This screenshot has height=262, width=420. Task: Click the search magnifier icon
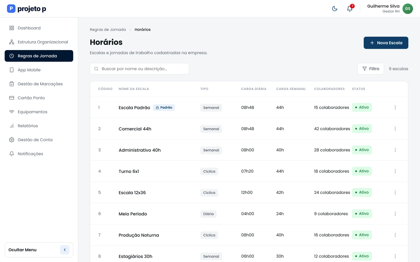pos(96,69)
